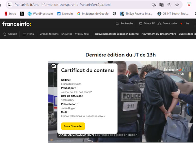Open Direct TV stream
This screenshot has height=151, width=196.
(x=147, y=24)
